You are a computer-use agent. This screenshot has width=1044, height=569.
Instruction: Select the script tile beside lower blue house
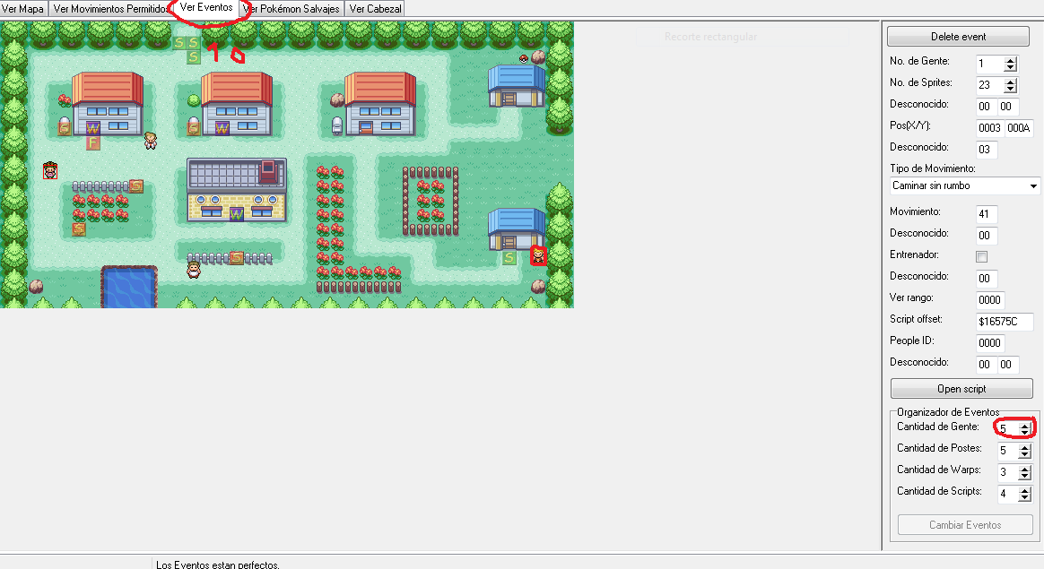509,258
